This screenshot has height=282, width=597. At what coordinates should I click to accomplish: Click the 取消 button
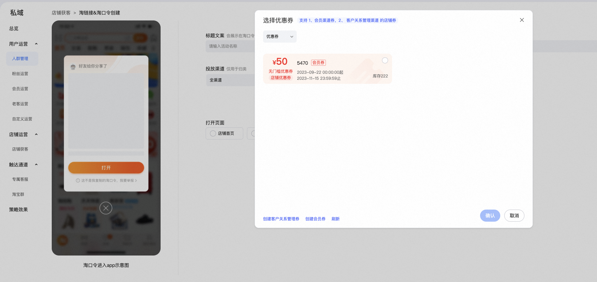(x=514, y=216)
